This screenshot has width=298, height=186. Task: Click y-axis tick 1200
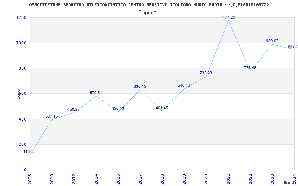[21, 17]
